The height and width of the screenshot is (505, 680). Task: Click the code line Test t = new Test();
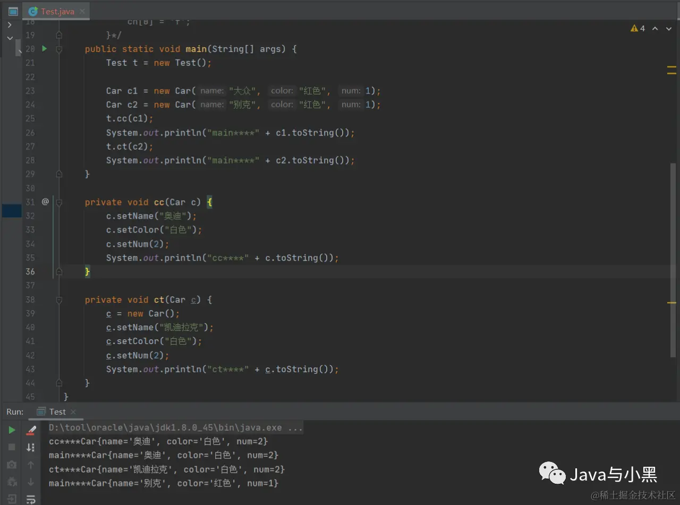click(159, 63)
